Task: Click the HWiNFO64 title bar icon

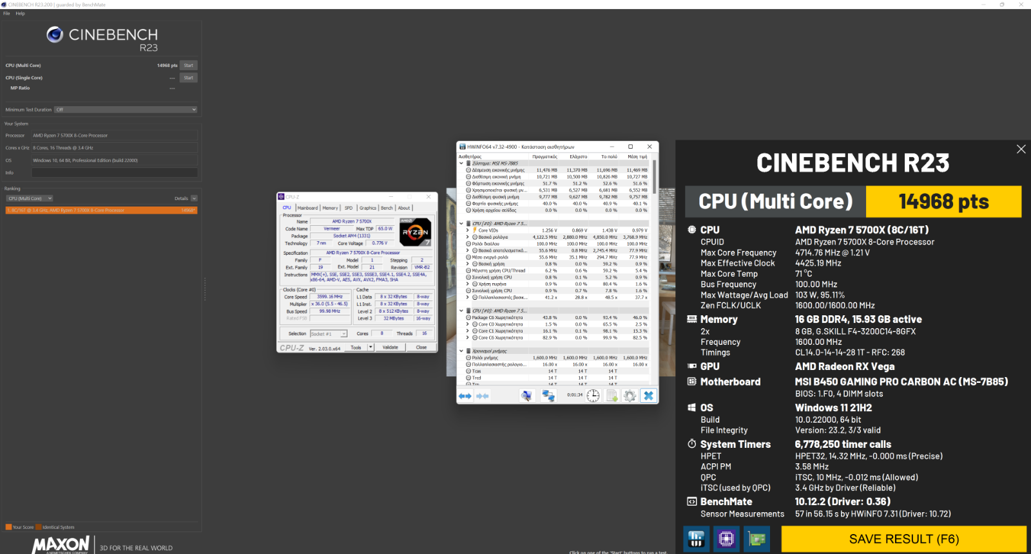Action: click(463, 147)
